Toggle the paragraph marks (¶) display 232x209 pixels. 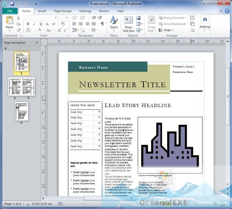click(102, 24)
